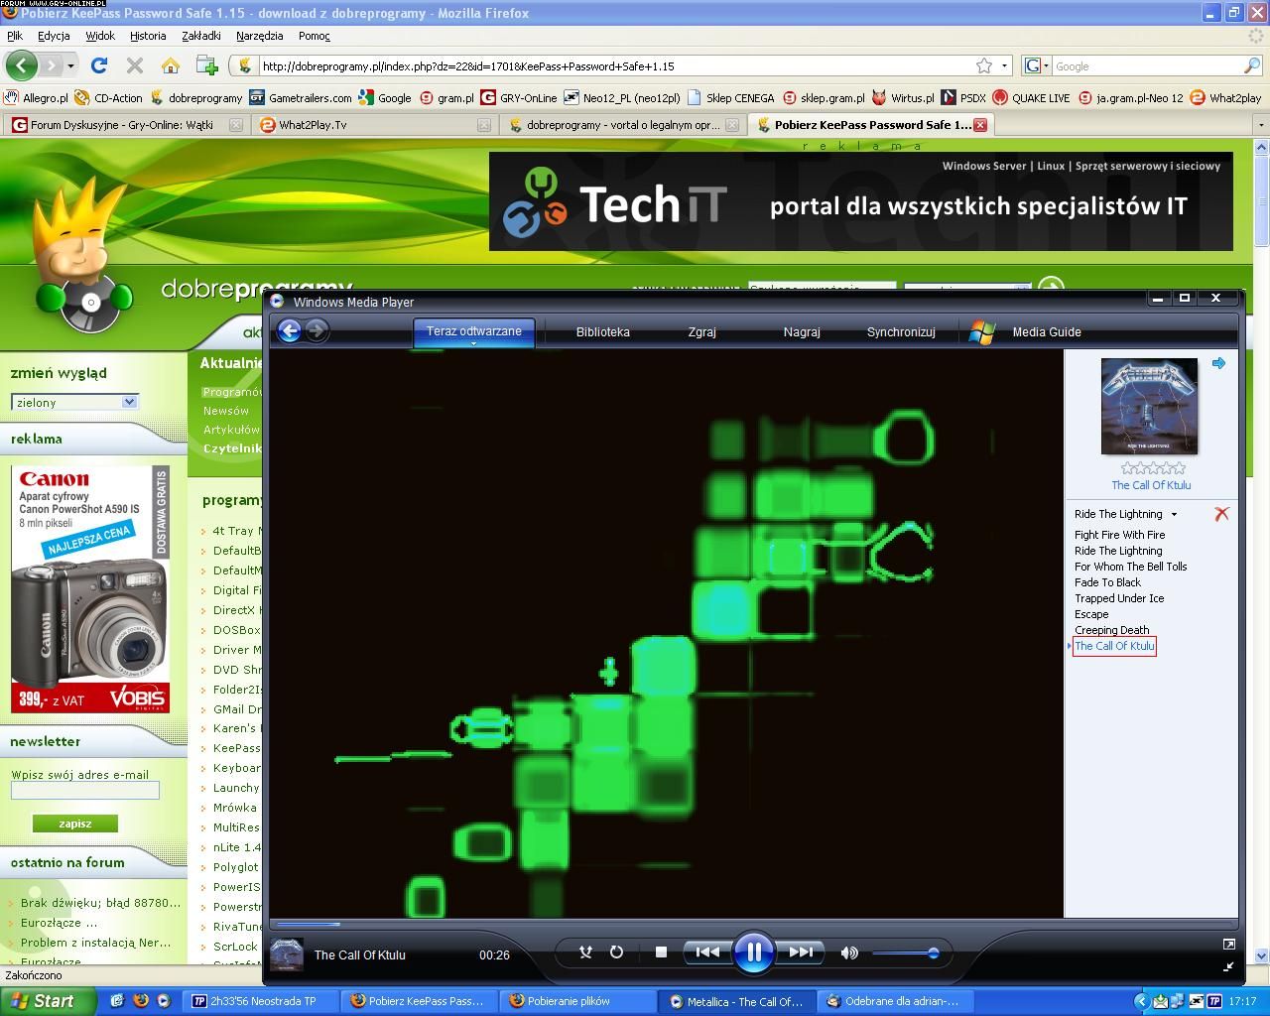Play Creeping Death from the playlist
Viewport: 1270px width, 1016px height.
[x=1111, y=630]
